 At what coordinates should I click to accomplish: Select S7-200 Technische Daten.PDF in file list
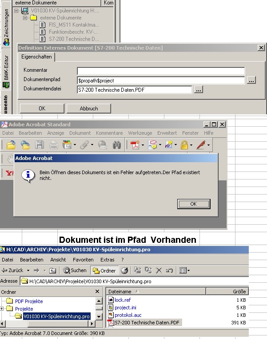pyautogui.click(x=144, y=323)
